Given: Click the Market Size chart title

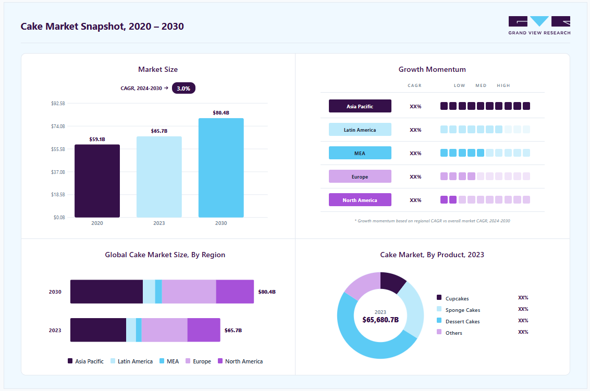Looking at the screenshot, I should [157, 69].
